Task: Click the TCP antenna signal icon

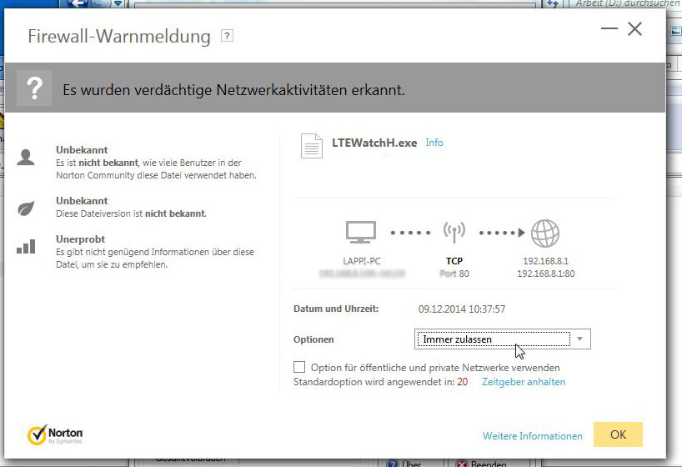Action: 454,232
